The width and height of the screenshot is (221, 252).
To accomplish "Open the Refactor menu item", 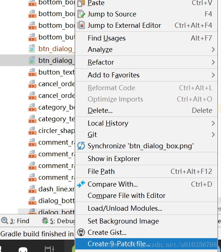I will (x=146, y=62).
